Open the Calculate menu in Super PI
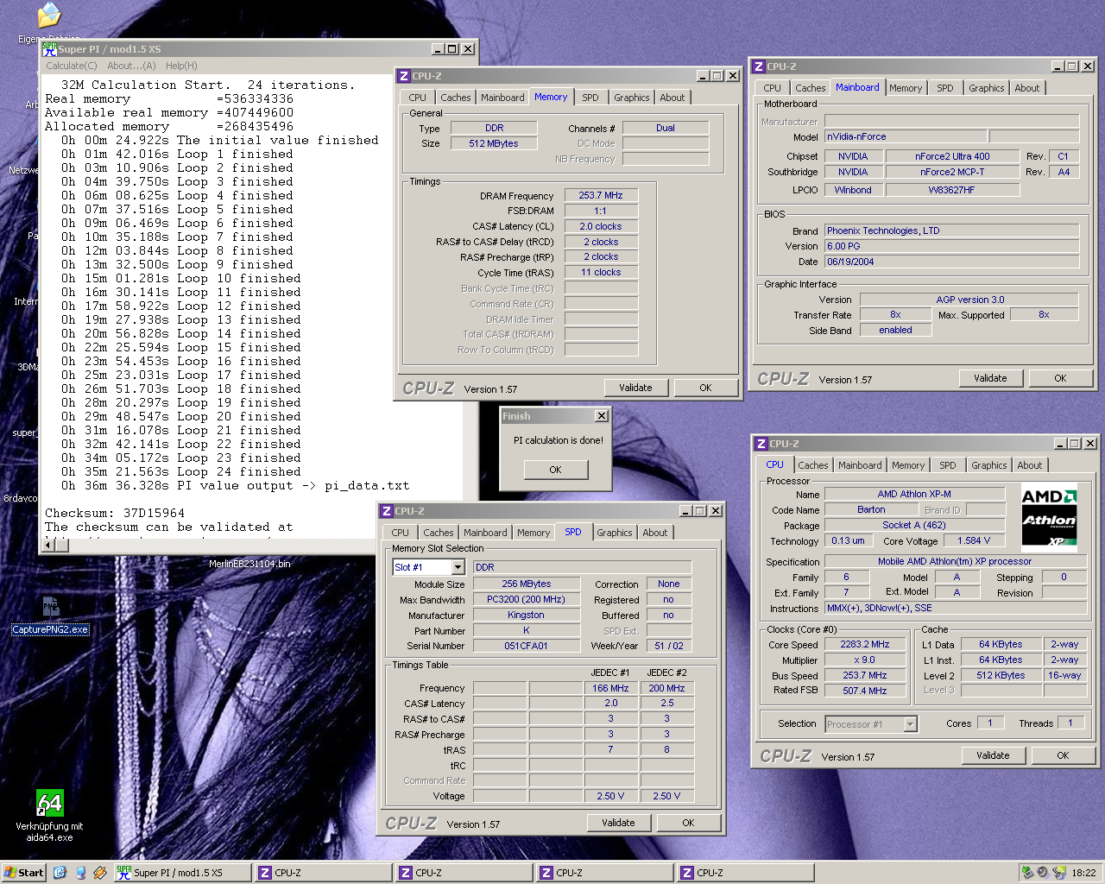1105x884 pixels. (x=71, y=66)
